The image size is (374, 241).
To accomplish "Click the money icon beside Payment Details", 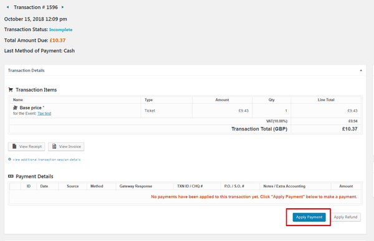I will tap(11, 176).
